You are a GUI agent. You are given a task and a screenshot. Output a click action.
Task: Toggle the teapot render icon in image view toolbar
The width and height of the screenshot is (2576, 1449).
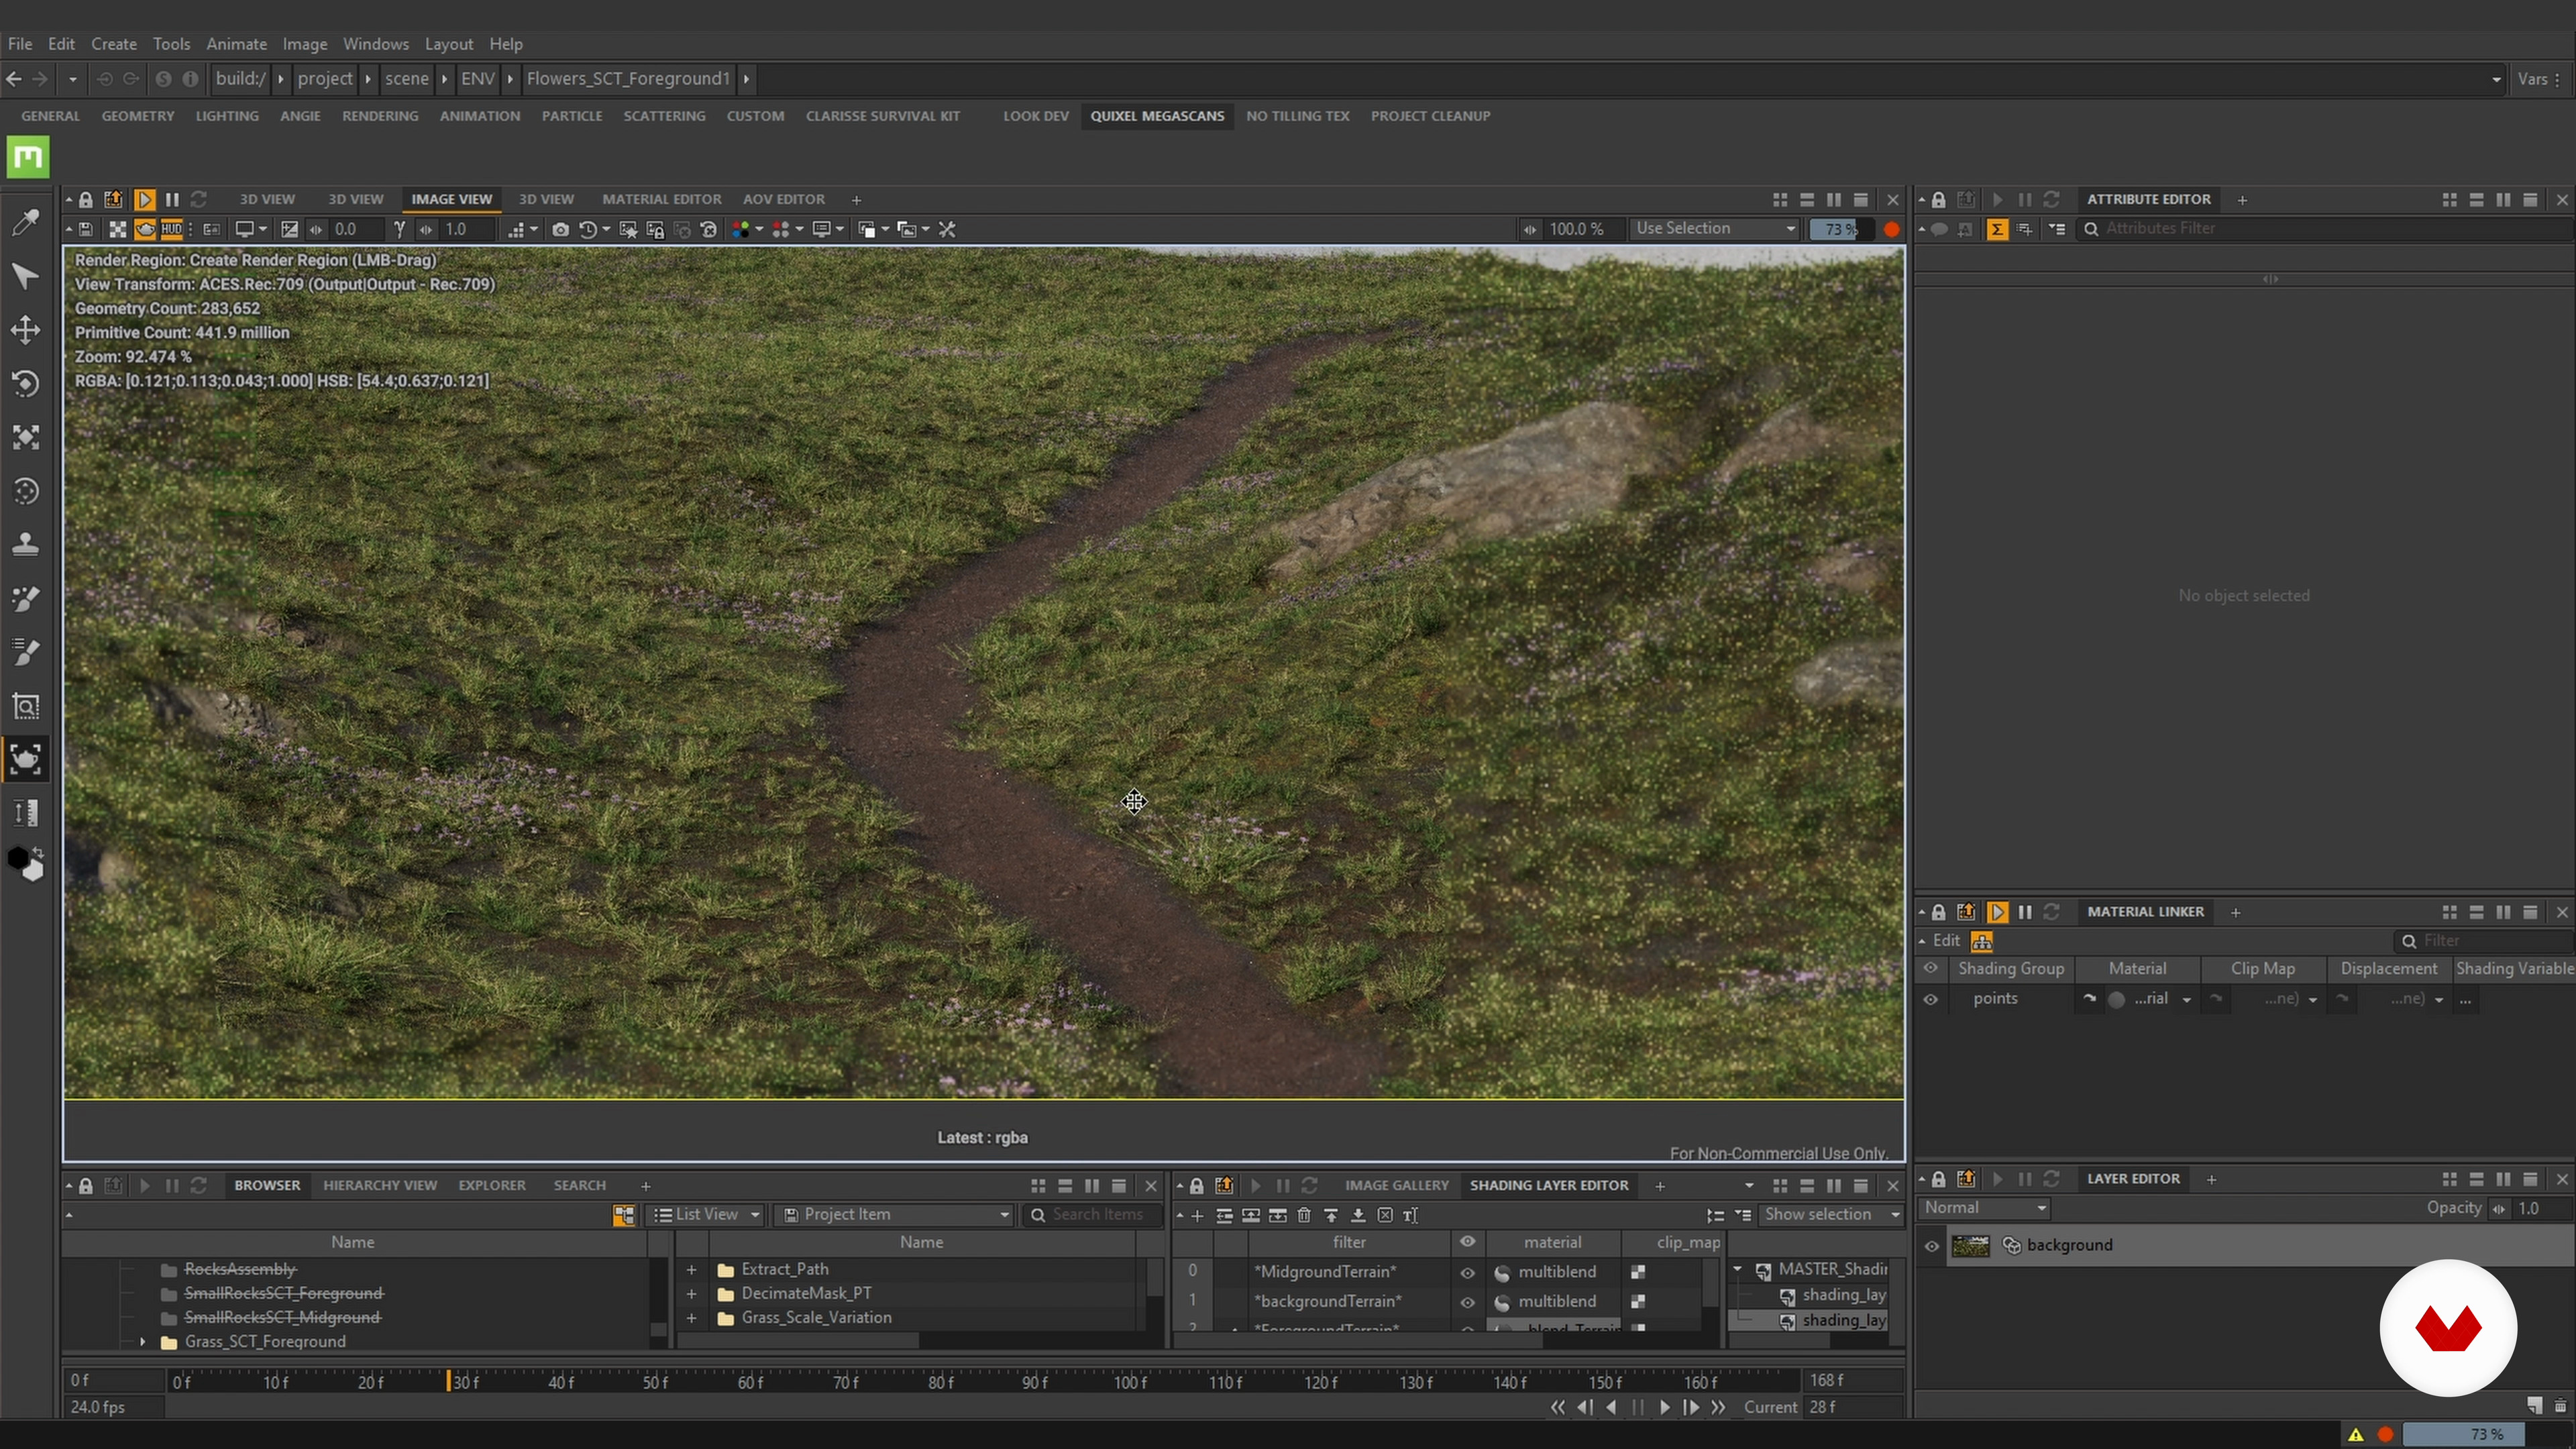[x=145, y=230]
